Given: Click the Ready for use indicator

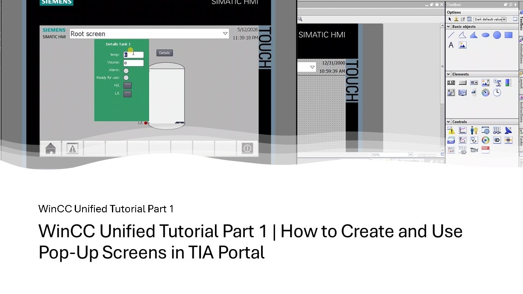Looking at the screenshot, I should (126, 78).
